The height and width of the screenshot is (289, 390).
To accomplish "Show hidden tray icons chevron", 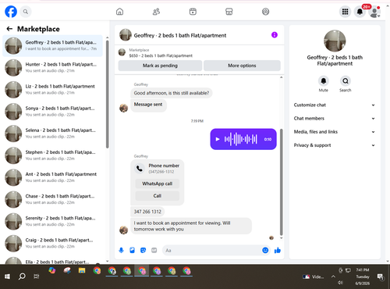I will (x=333, y=277).
